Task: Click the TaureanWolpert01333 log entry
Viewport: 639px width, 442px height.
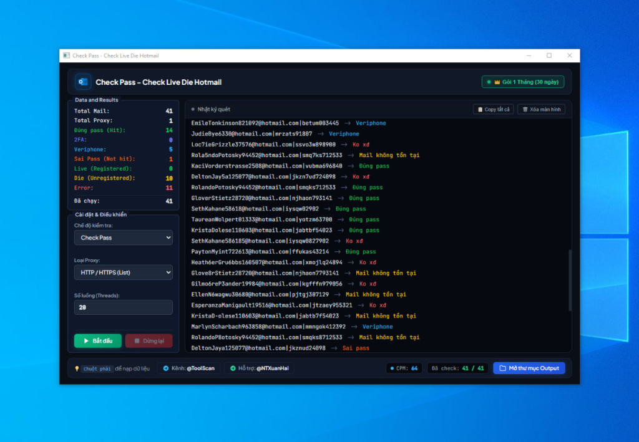Action: (285, 219)
